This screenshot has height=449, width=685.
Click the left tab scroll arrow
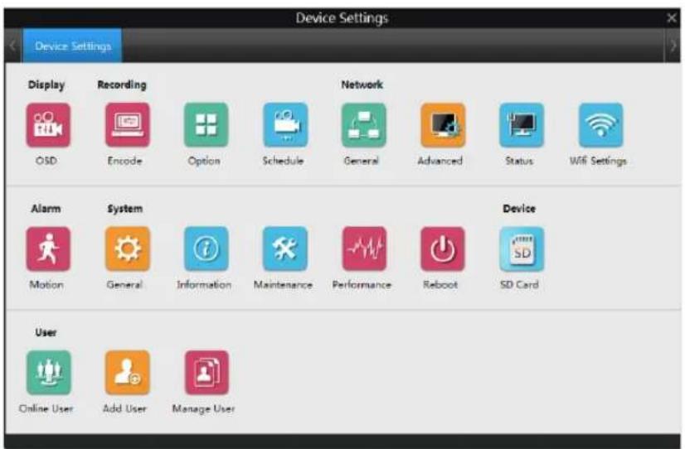(x=12, y=46)
